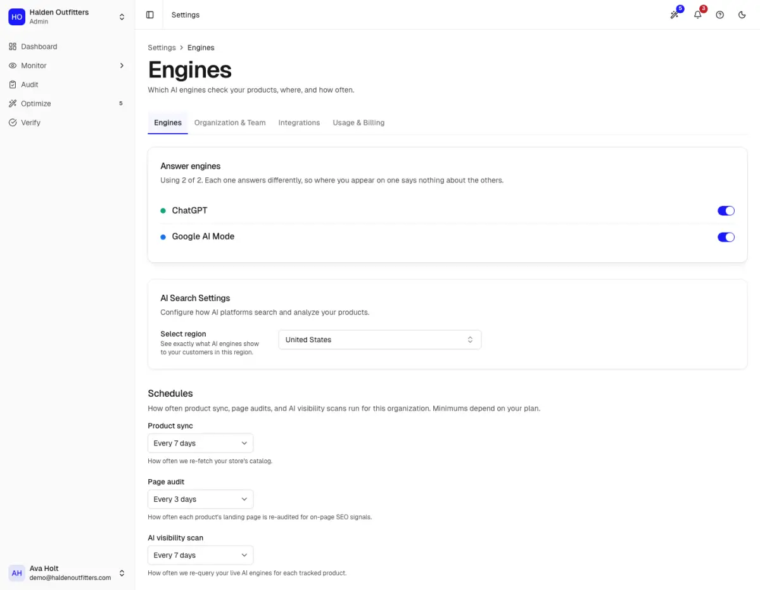Open the Ava Holt account menu
760x590 pixels.
(x=67, y=573)
